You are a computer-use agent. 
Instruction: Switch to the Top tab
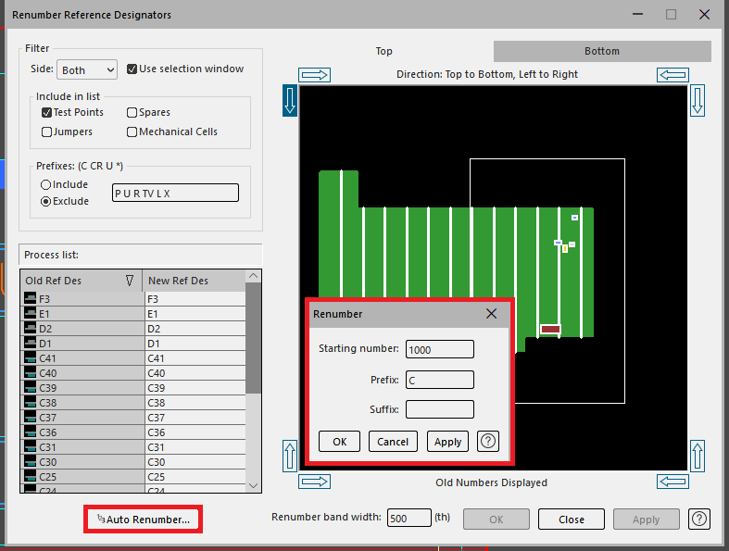[383, 51]
